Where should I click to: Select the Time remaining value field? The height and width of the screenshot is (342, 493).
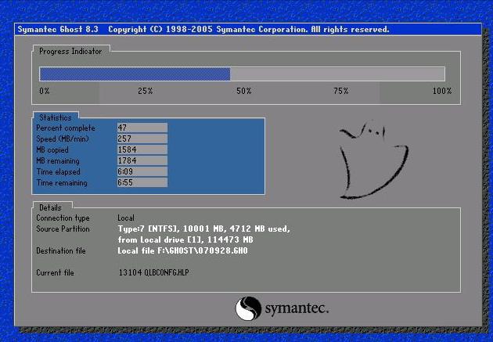pyautogui.click(x=142, y=182)
